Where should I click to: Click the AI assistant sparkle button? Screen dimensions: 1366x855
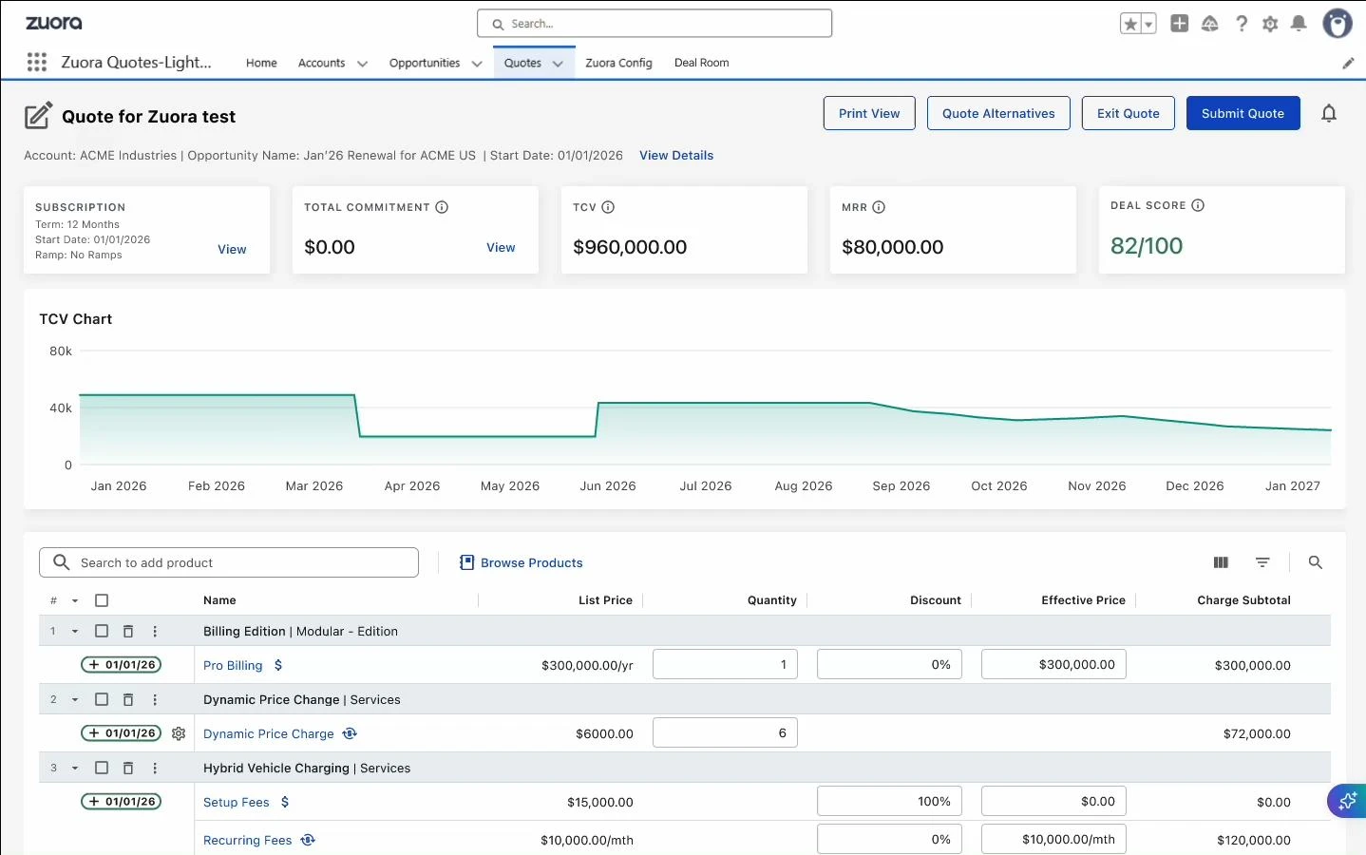[x=1347, y=802]
